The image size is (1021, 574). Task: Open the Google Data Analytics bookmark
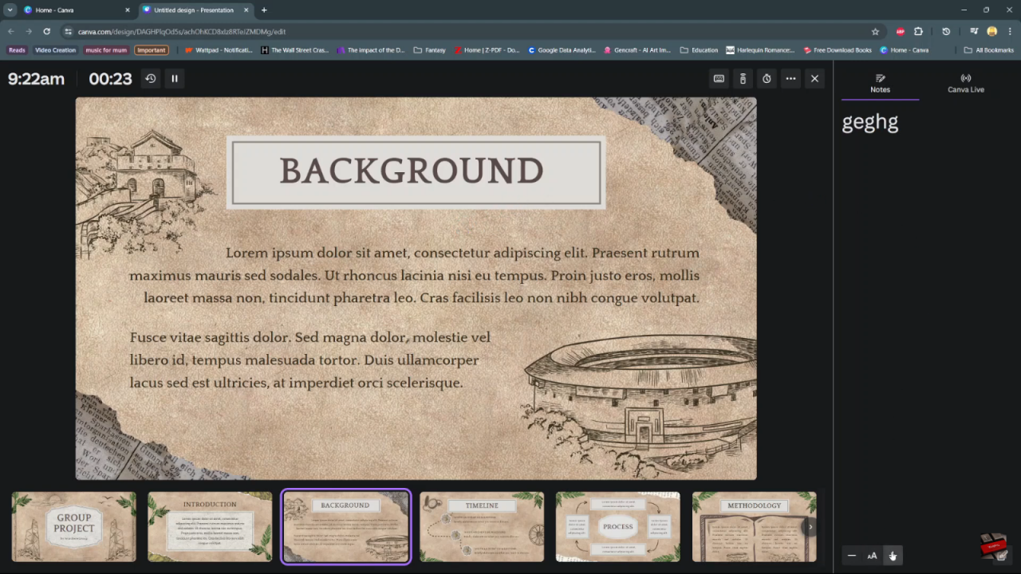[x=562, y=50]
